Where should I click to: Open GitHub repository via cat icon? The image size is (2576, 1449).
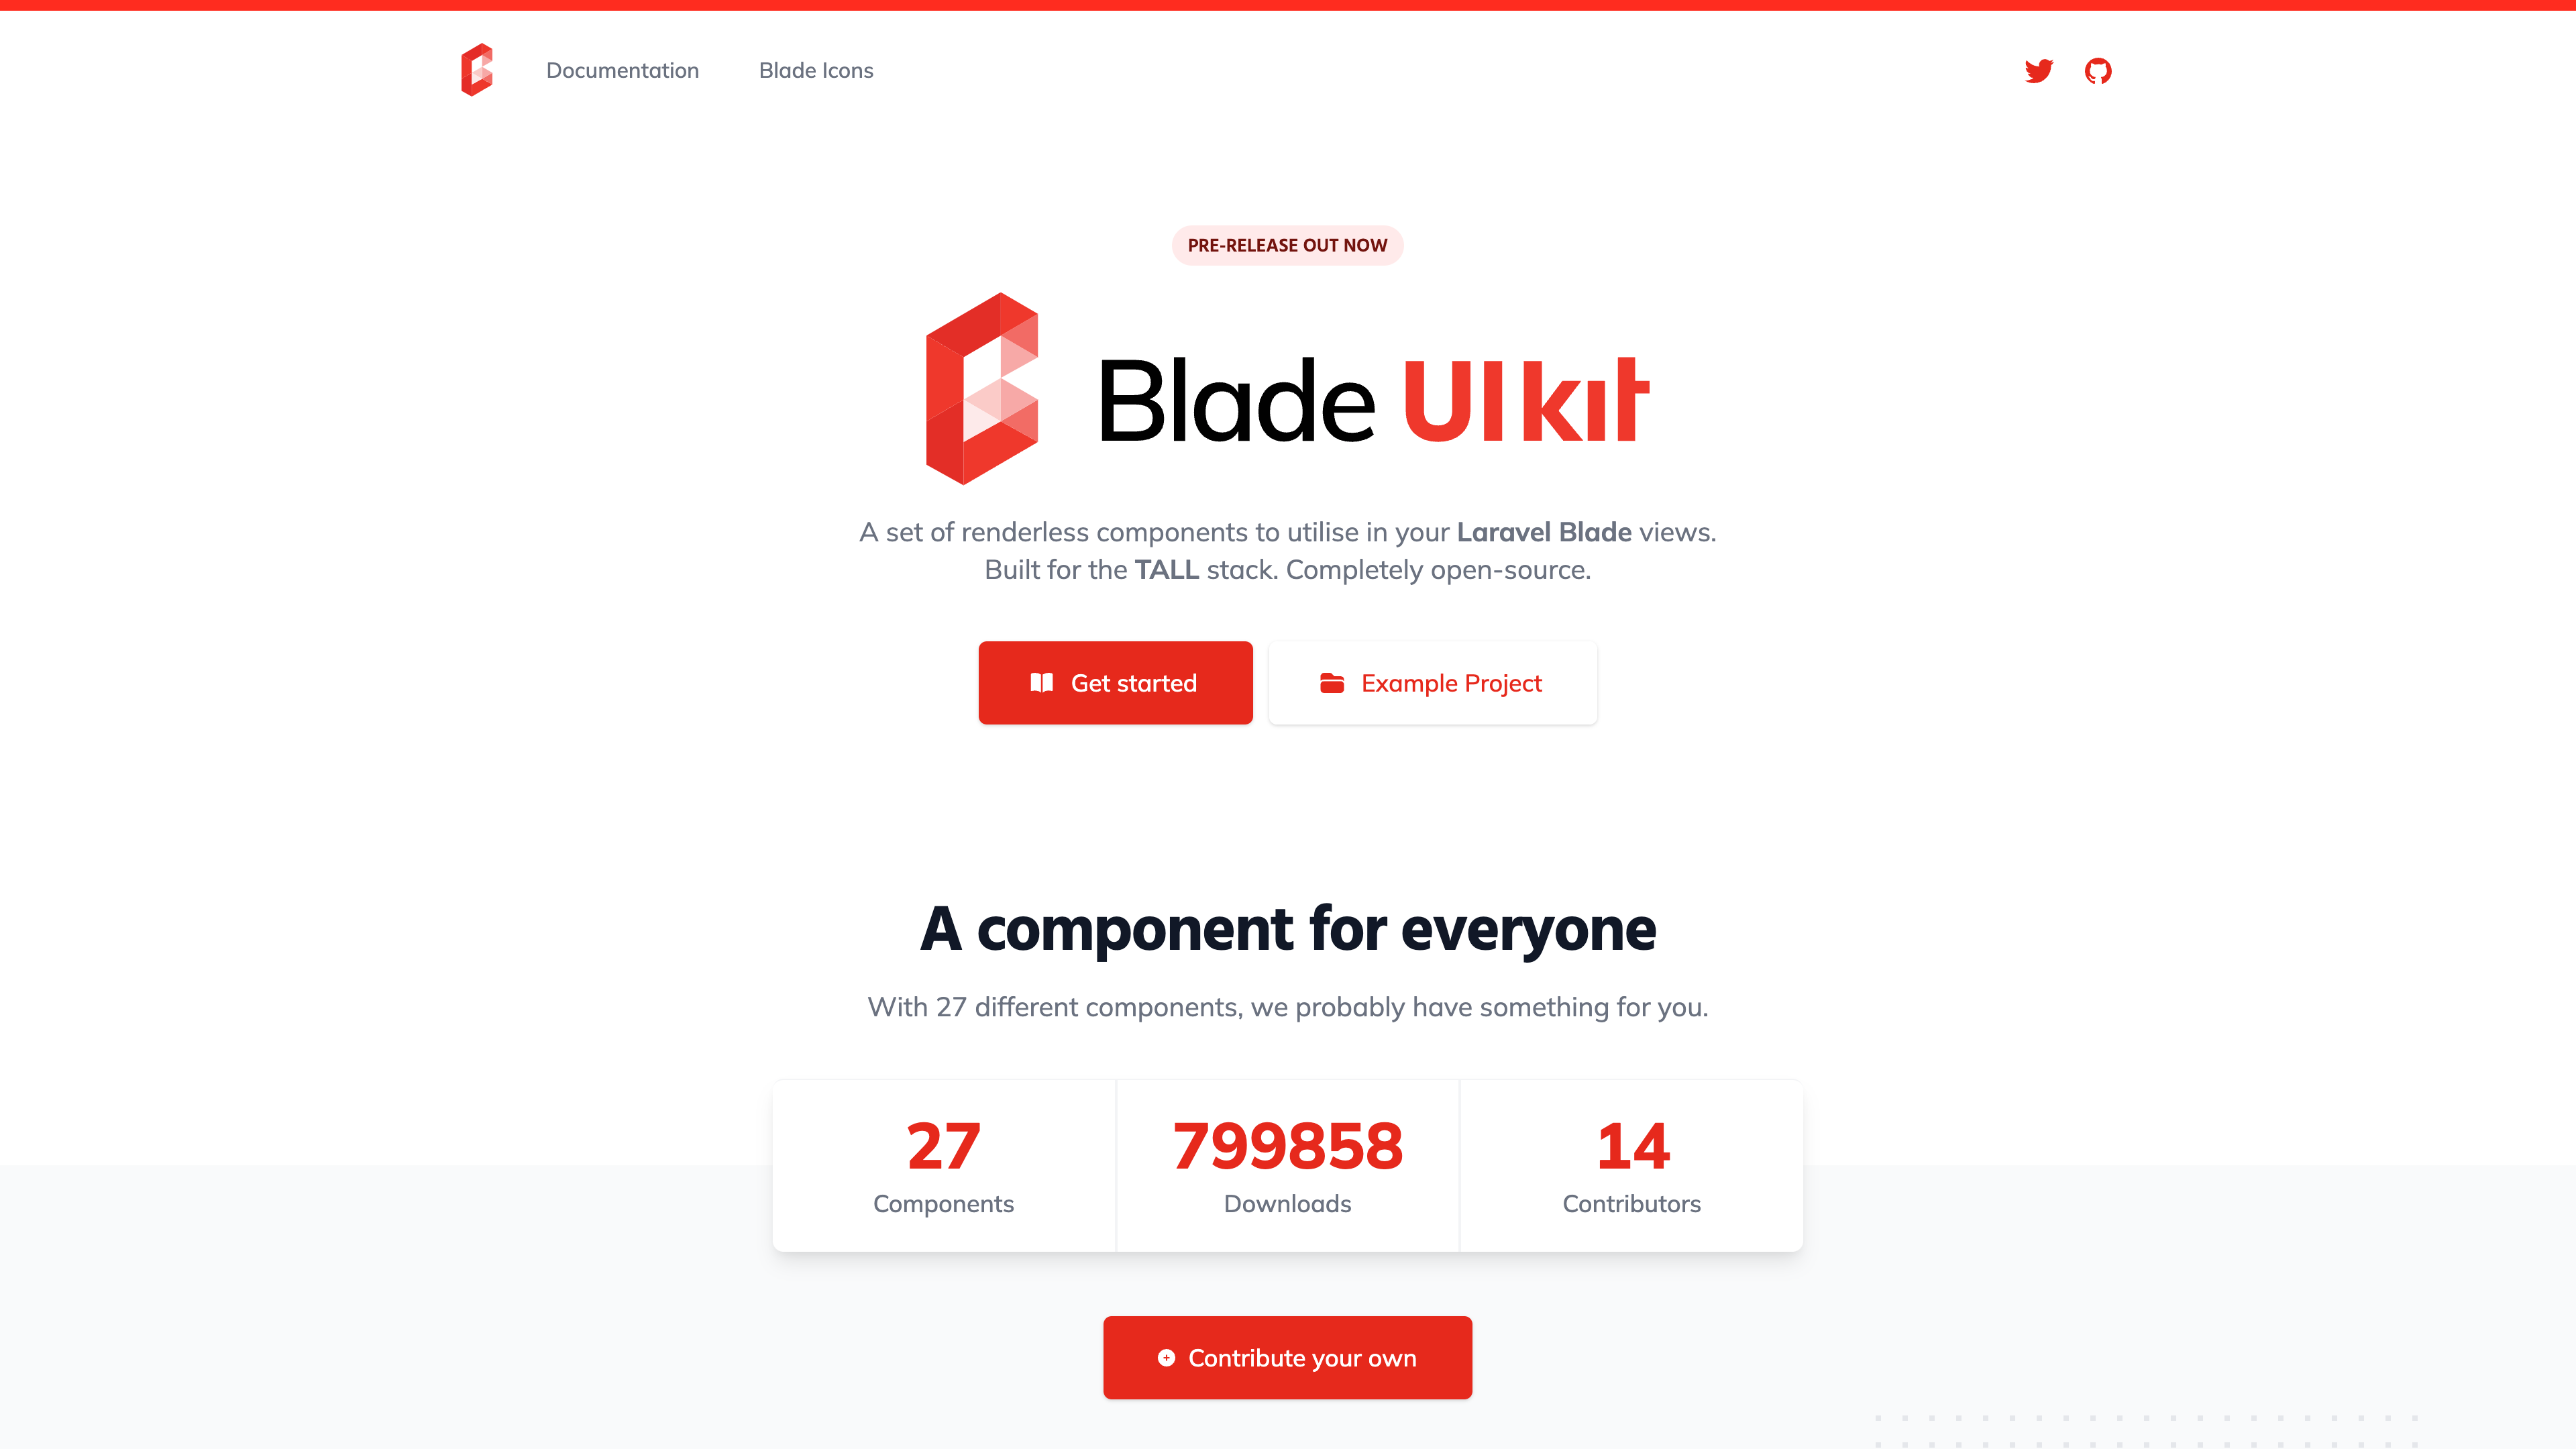click(x=2098, y=69)
